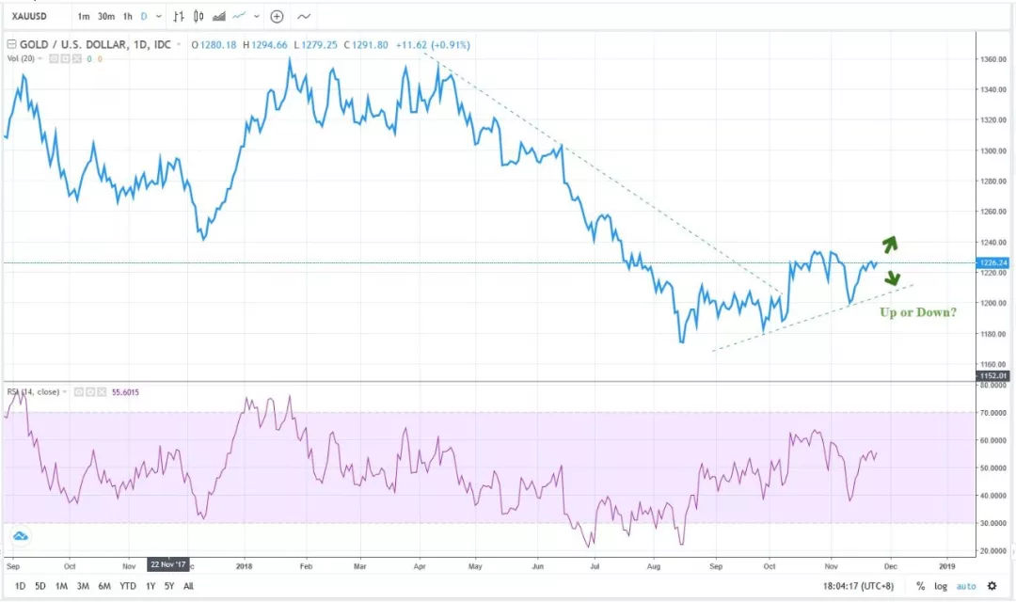The width and height of the screenshot is (1016, 602).
Task: Select the Candles chart style icon
Action: (198, 16)
